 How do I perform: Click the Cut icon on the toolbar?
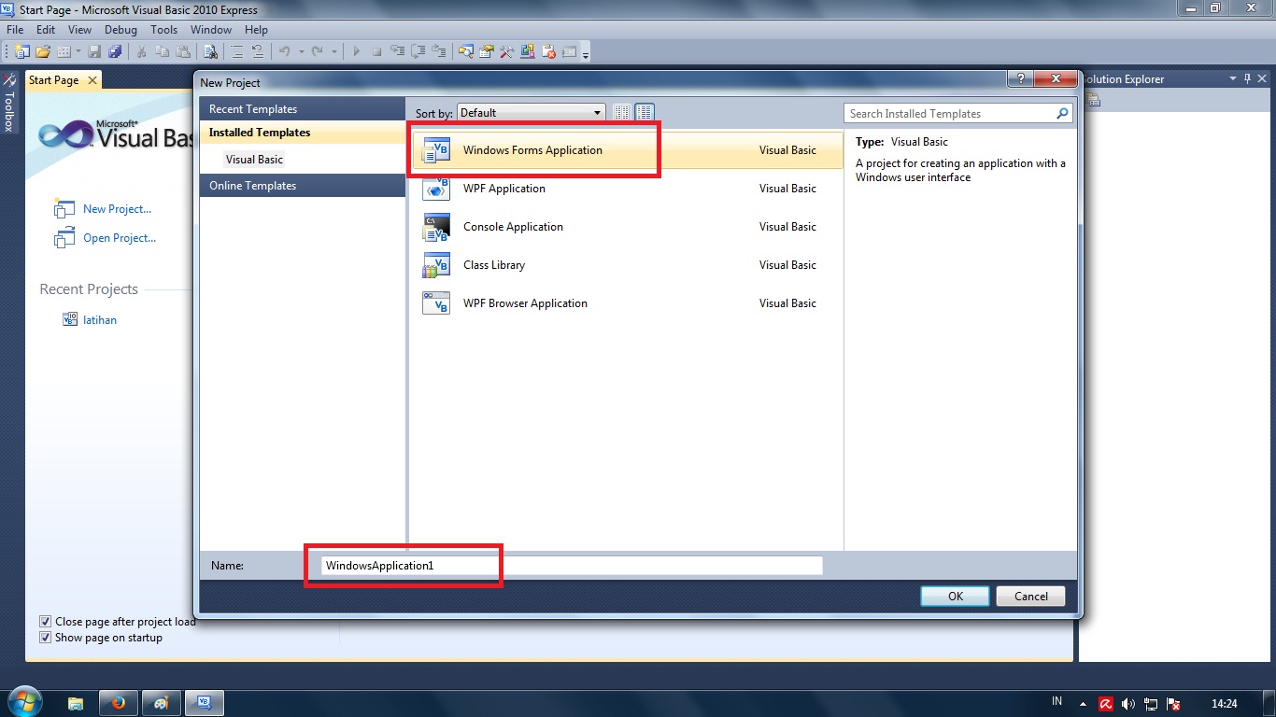(142, 51)
